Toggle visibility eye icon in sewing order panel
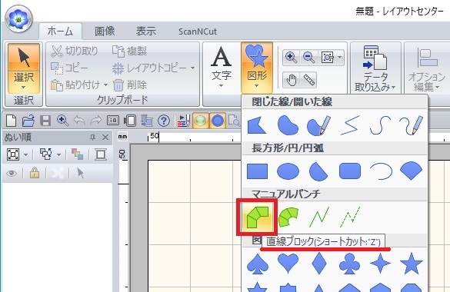 [x=12, y=173]
